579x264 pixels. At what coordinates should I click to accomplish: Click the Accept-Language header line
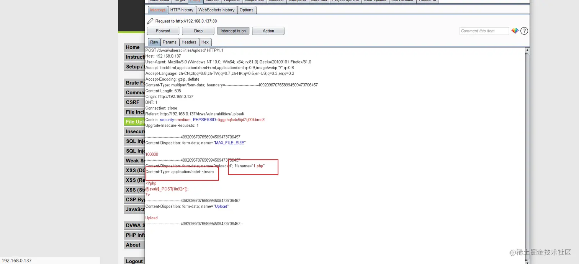[220, 73]
